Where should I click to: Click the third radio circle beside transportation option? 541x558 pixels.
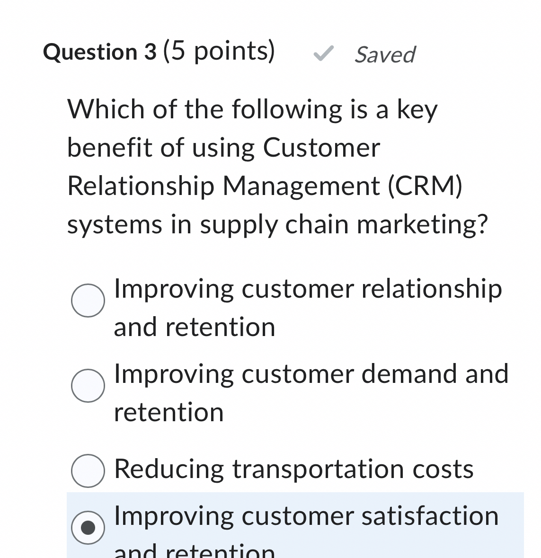click(x=88, y=470)
